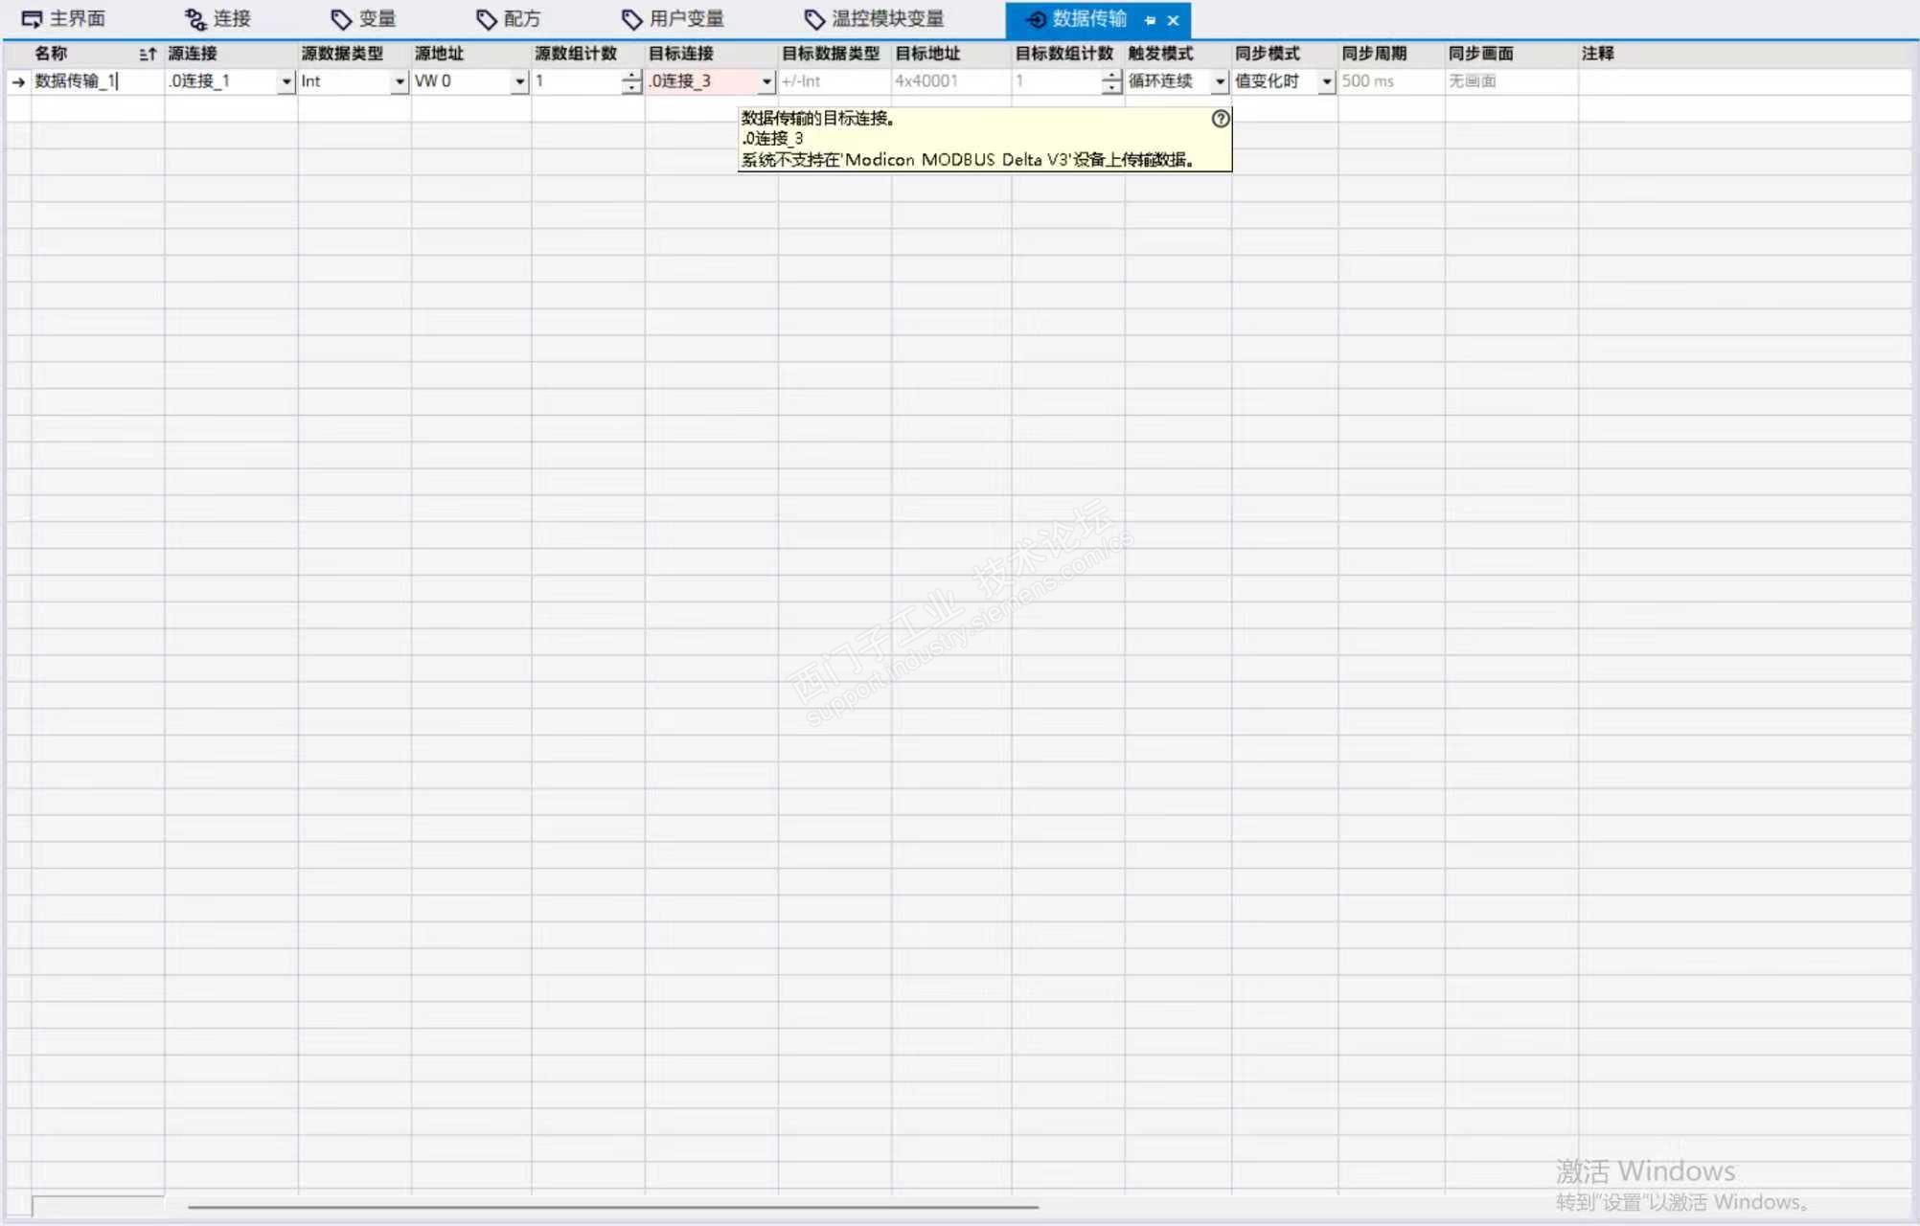Expand the 触发模式 循环连续 dropdown
The width and height of the screenshot is (1920, 1226).
[1220, 82]
